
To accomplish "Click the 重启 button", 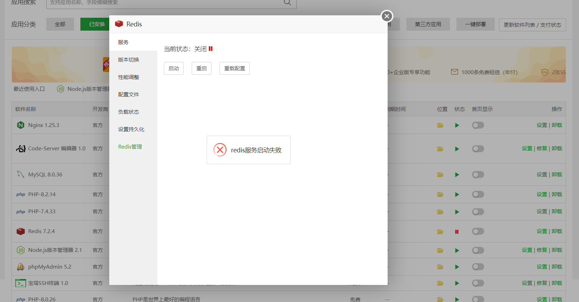I will point(201,68).
